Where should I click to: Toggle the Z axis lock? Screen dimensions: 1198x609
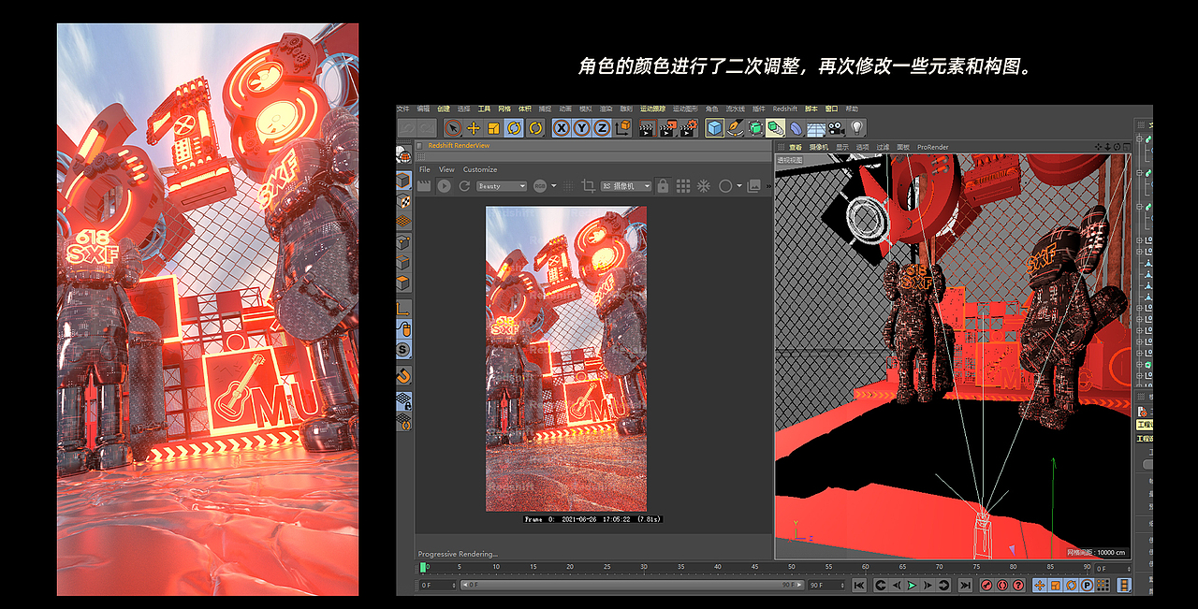pyautogui.click(x=602, y=128)
